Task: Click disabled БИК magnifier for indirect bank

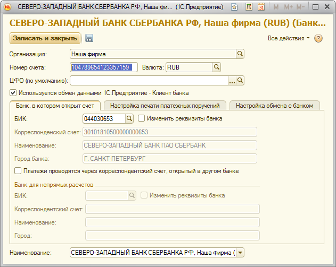Action: click(x=132, y=195)
